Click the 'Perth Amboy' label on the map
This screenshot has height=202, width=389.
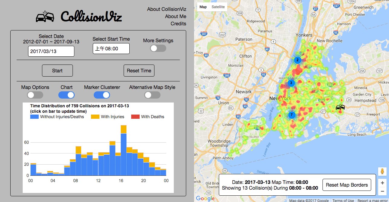click(x=223, y=158)
